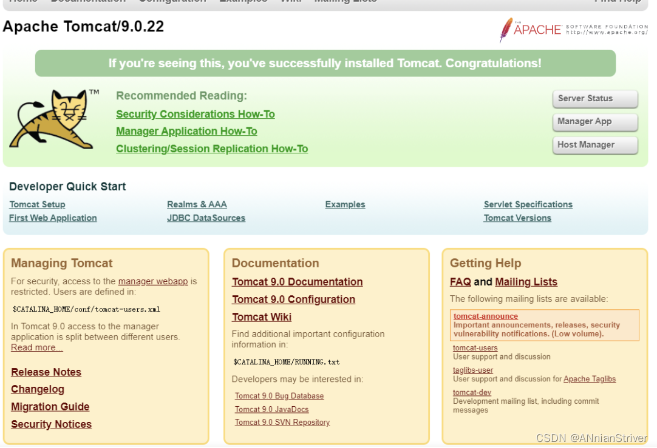Click the Documentation panel heading
The height and width of the screenshot is (448, 657).
tap(275, 263)
